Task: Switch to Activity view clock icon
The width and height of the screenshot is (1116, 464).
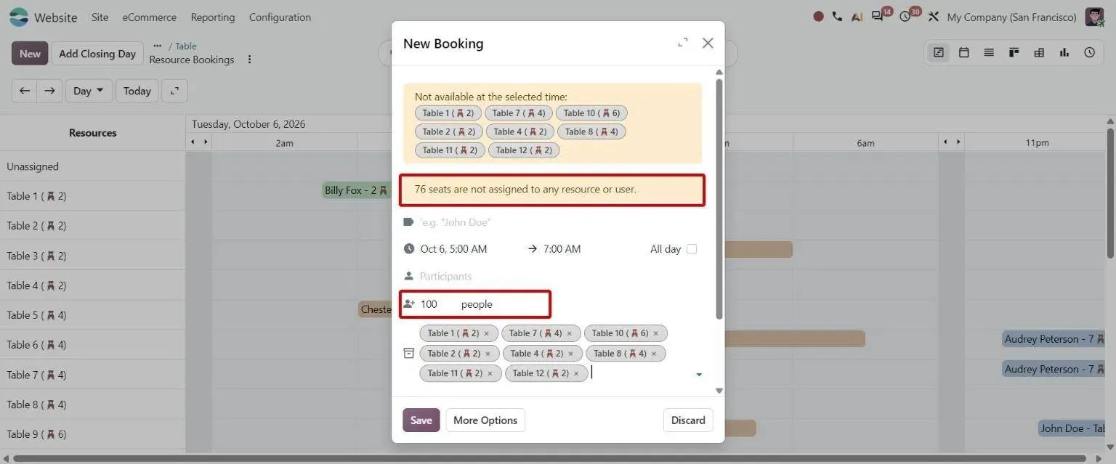Action: tap(1089, 52)
